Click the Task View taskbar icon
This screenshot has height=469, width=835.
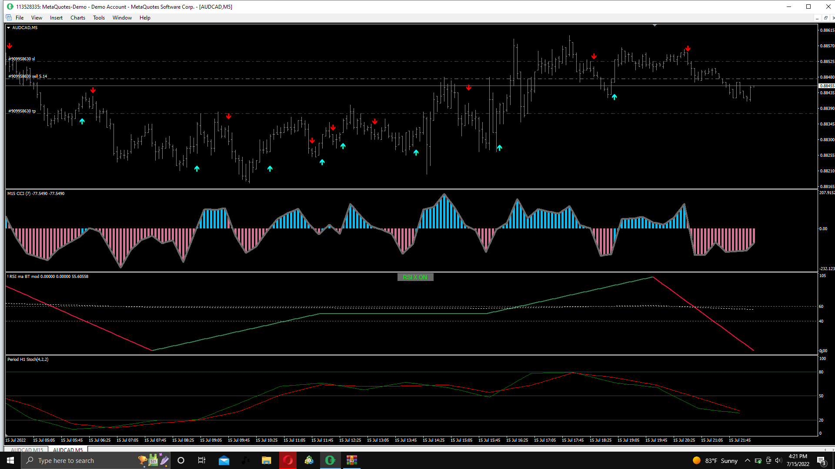[x=202, y=460]
